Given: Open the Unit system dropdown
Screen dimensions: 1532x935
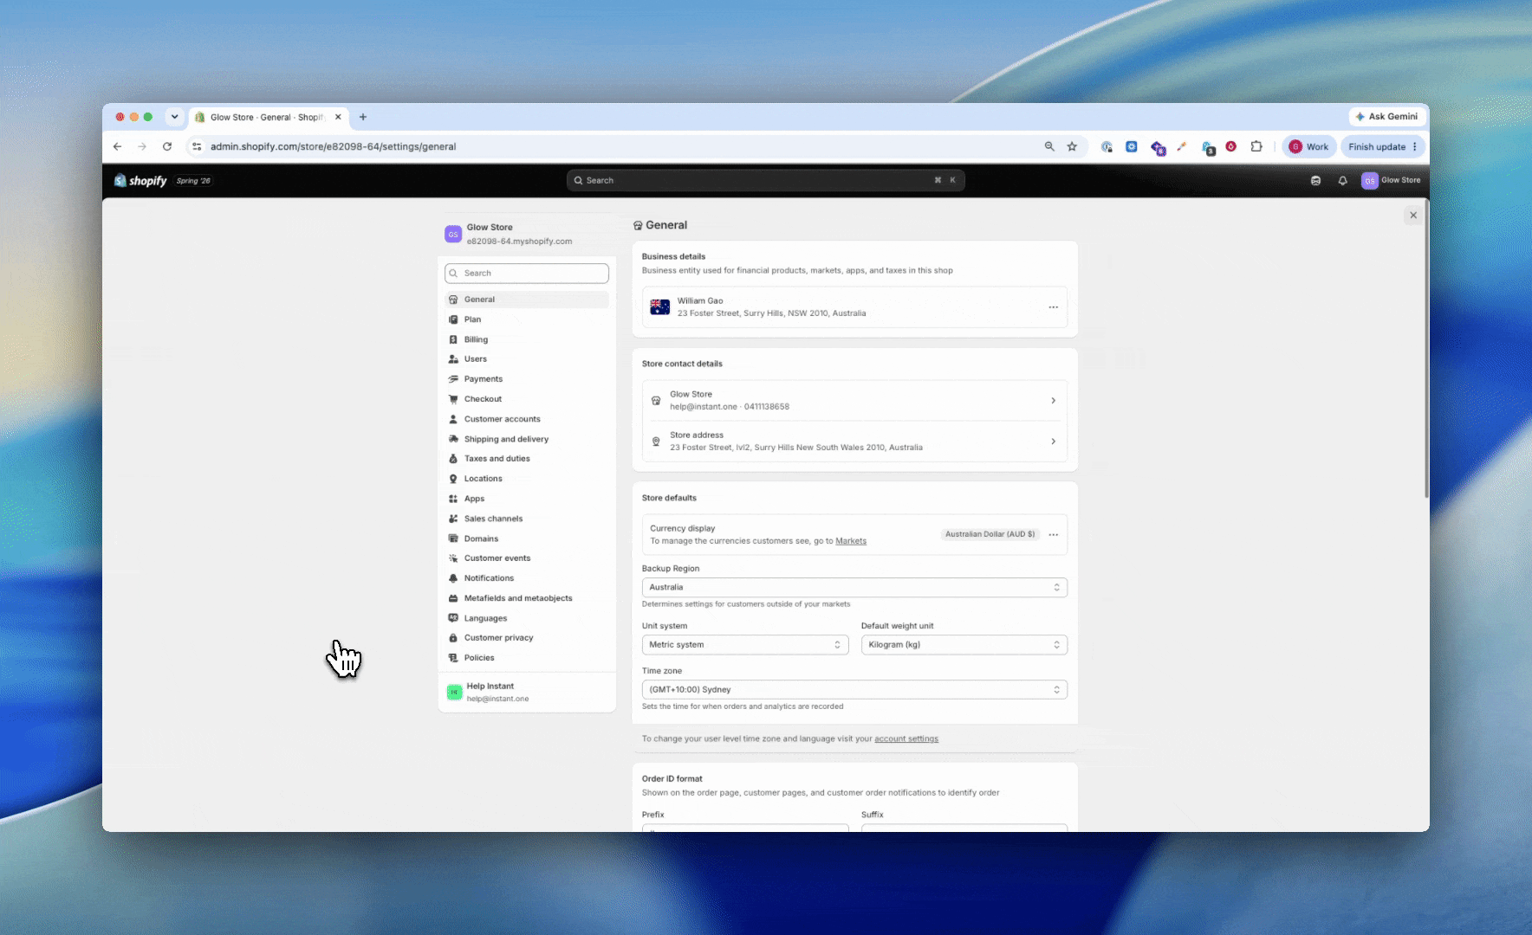Looking at the screenshot, I should coord(745,645).
